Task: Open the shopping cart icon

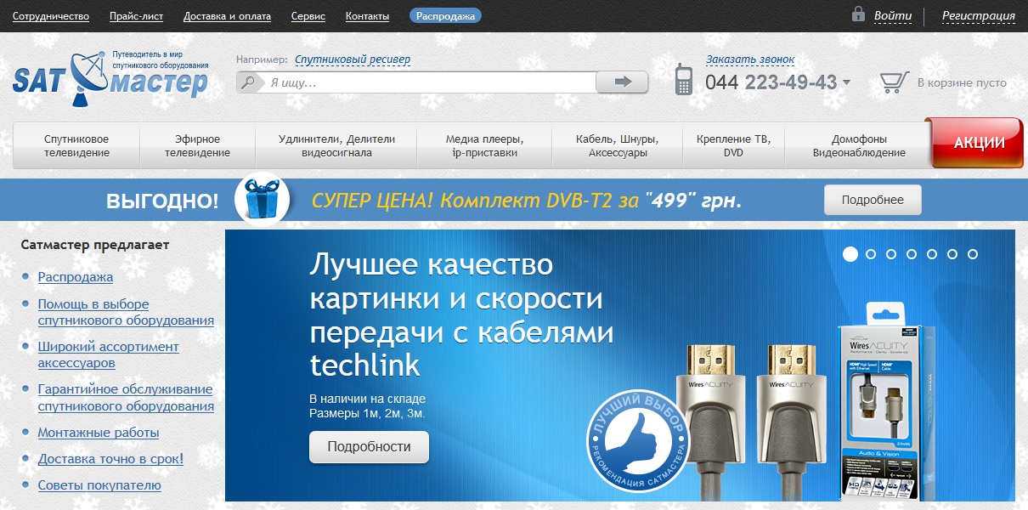Action: click(894, 82)
